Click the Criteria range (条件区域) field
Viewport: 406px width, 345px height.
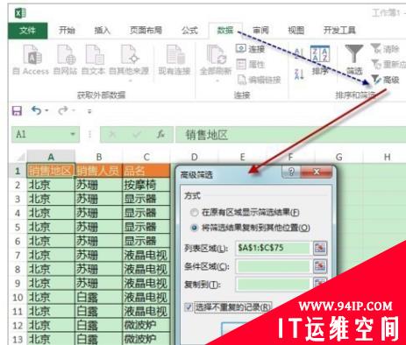(x=273, y=266)
